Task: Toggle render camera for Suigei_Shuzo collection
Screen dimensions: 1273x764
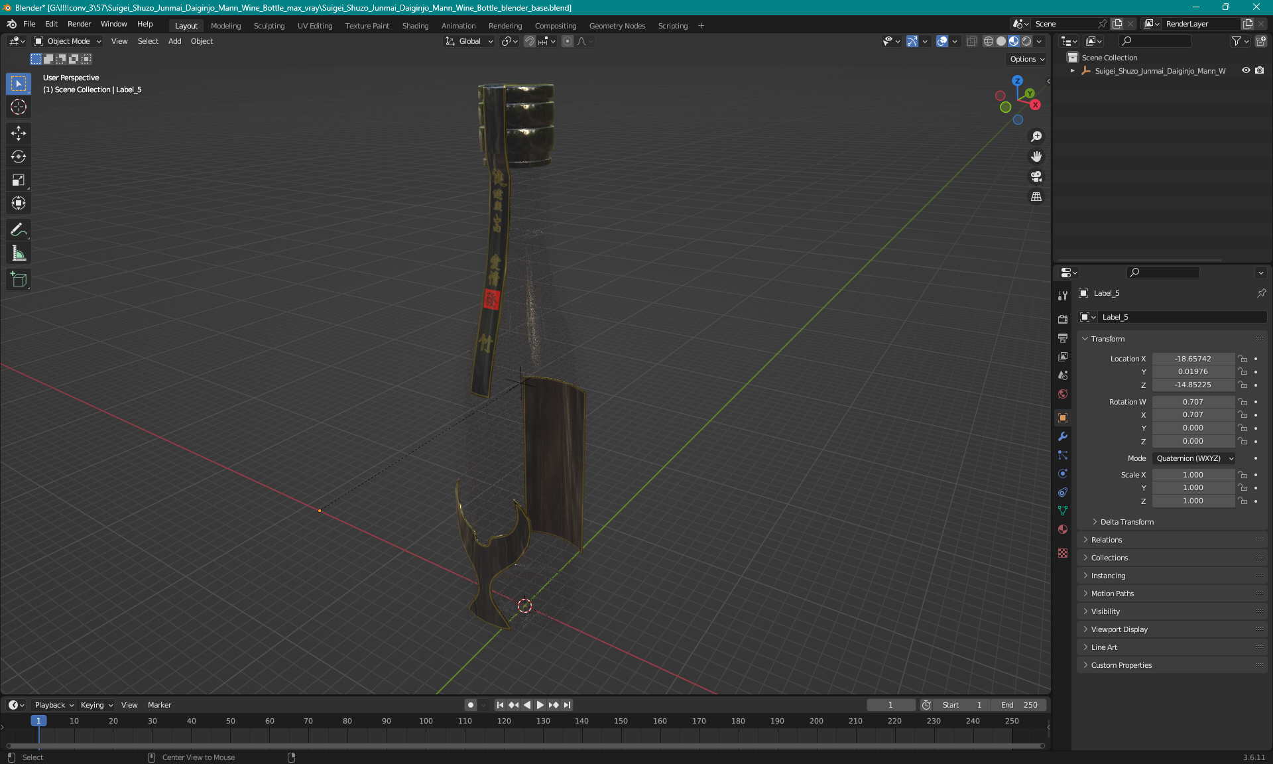Action: point(1260,70)
